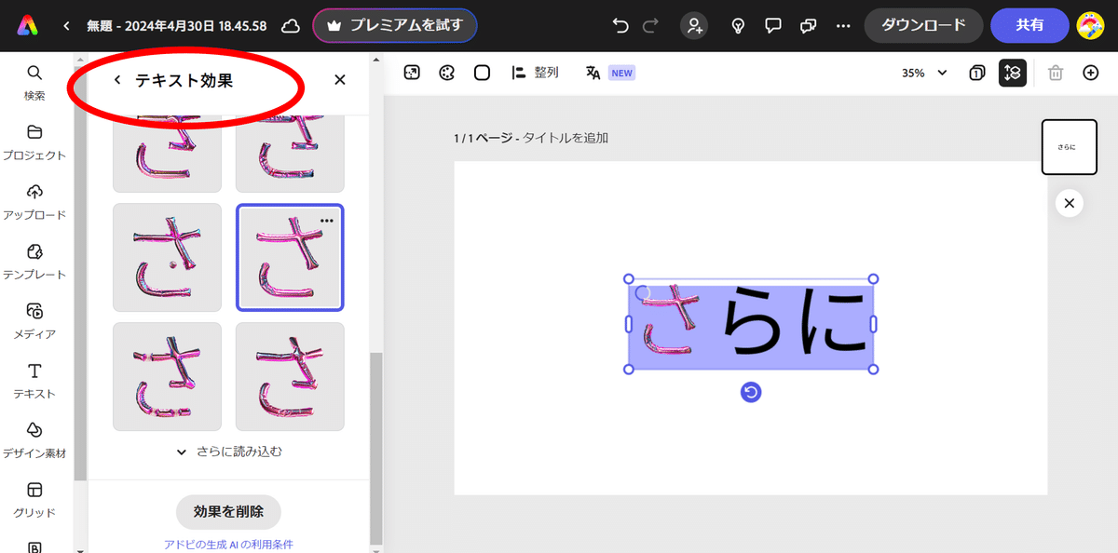
Task: Click the resize icon in canvas toolbar
Action: tap(412, 73)
